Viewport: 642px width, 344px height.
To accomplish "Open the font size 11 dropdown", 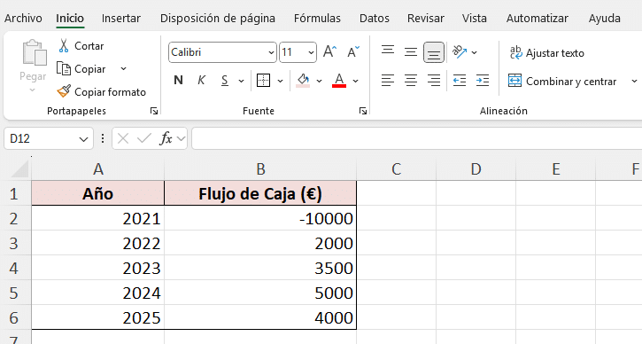I will [311, 52].
